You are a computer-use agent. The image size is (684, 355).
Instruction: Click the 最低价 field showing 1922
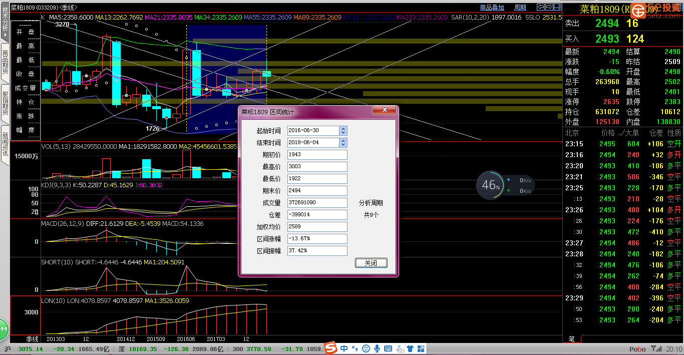pos(317,179)
